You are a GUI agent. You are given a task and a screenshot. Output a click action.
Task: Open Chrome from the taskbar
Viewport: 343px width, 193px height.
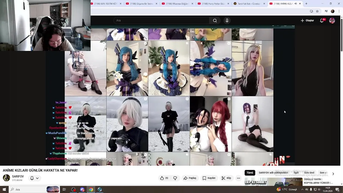pyautogui.click(x=91, y=190)
